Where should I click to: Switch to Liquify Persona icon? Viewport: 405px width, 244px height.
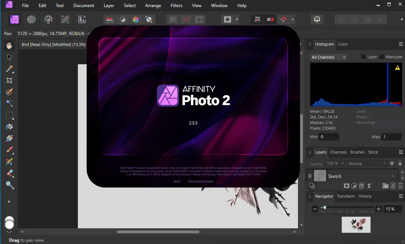(x=31, y=19)
